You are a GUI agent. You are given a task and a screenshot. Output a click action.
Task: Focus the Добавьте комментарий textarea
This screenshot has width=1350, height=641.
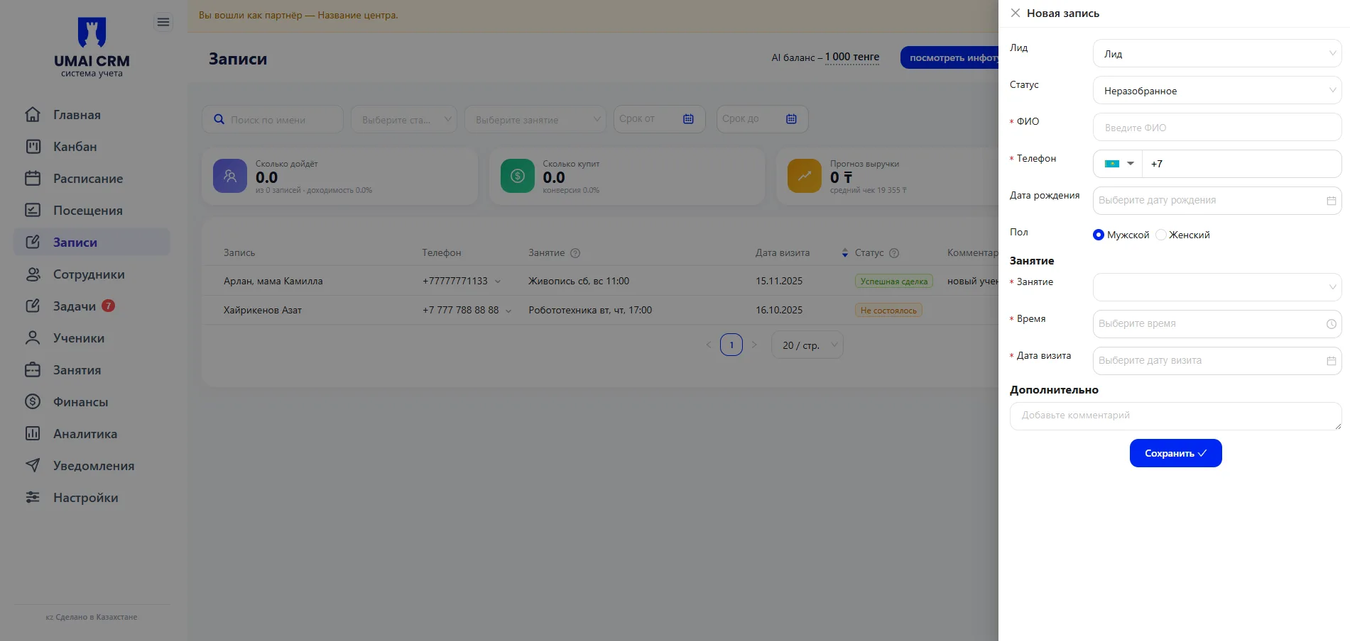point(1175,416)
